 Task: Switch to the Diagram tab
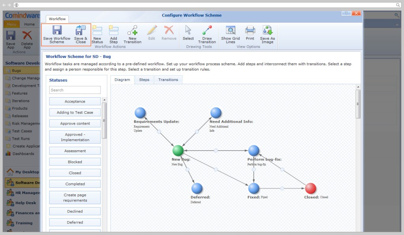click(122, 80)
